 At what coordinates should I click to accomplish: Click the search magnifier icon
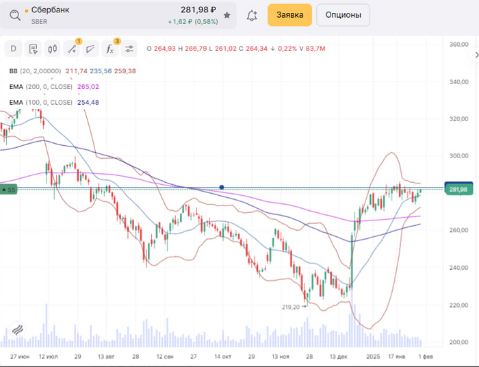click(14, 15)
